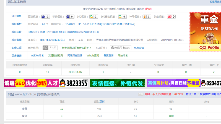221x124 pixels.
Task: Click the 360 weight badge icon
Action: [94, 17]
